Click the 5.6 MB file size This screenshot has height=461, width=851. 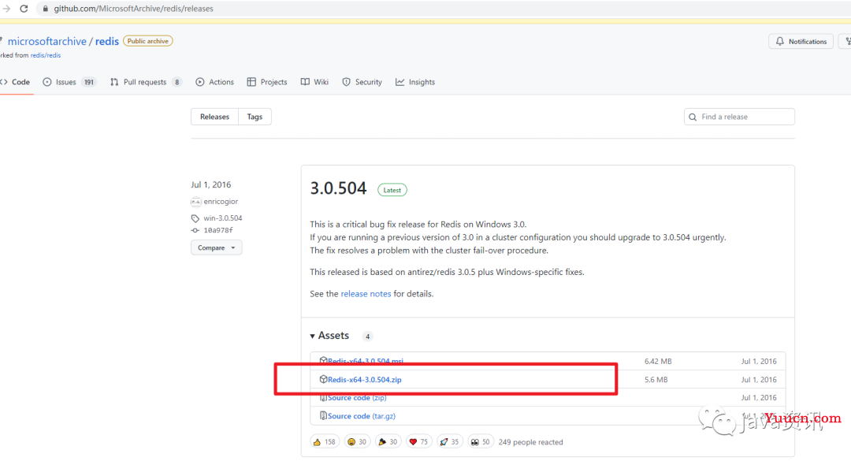click(656, 380)
